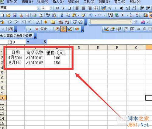
Task: Increase indent of cell
Action: [148, 8]
